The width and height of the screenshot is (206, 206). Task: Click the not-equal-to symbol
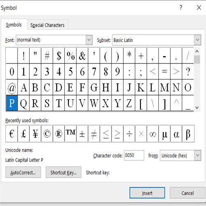pos(94,133)
